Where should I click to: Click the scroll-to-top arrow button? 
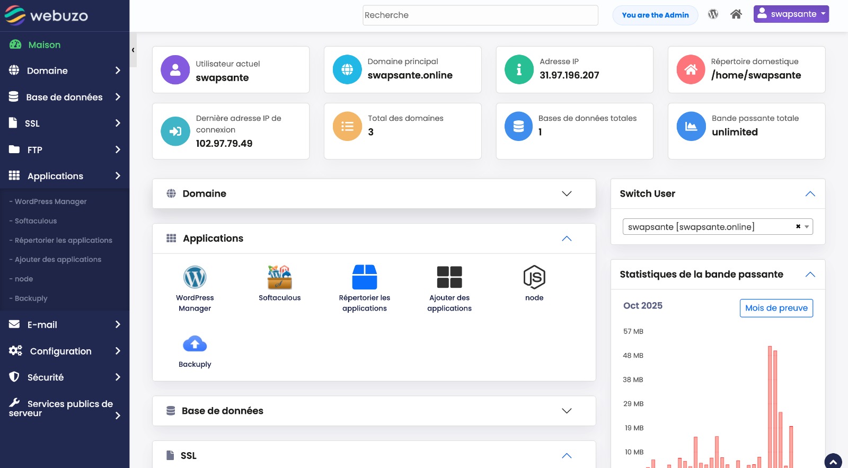[833, 461]
